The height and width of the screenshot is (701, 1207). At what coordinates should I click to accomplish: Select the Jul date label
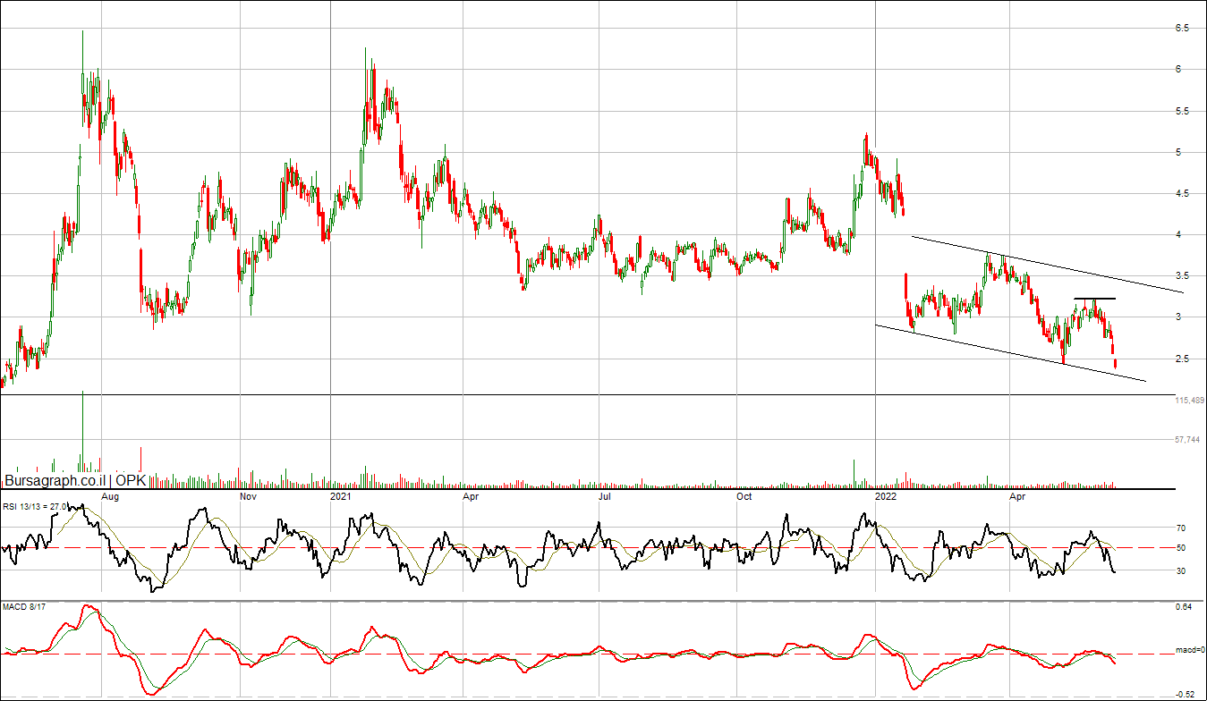click(x=605, y=495)
